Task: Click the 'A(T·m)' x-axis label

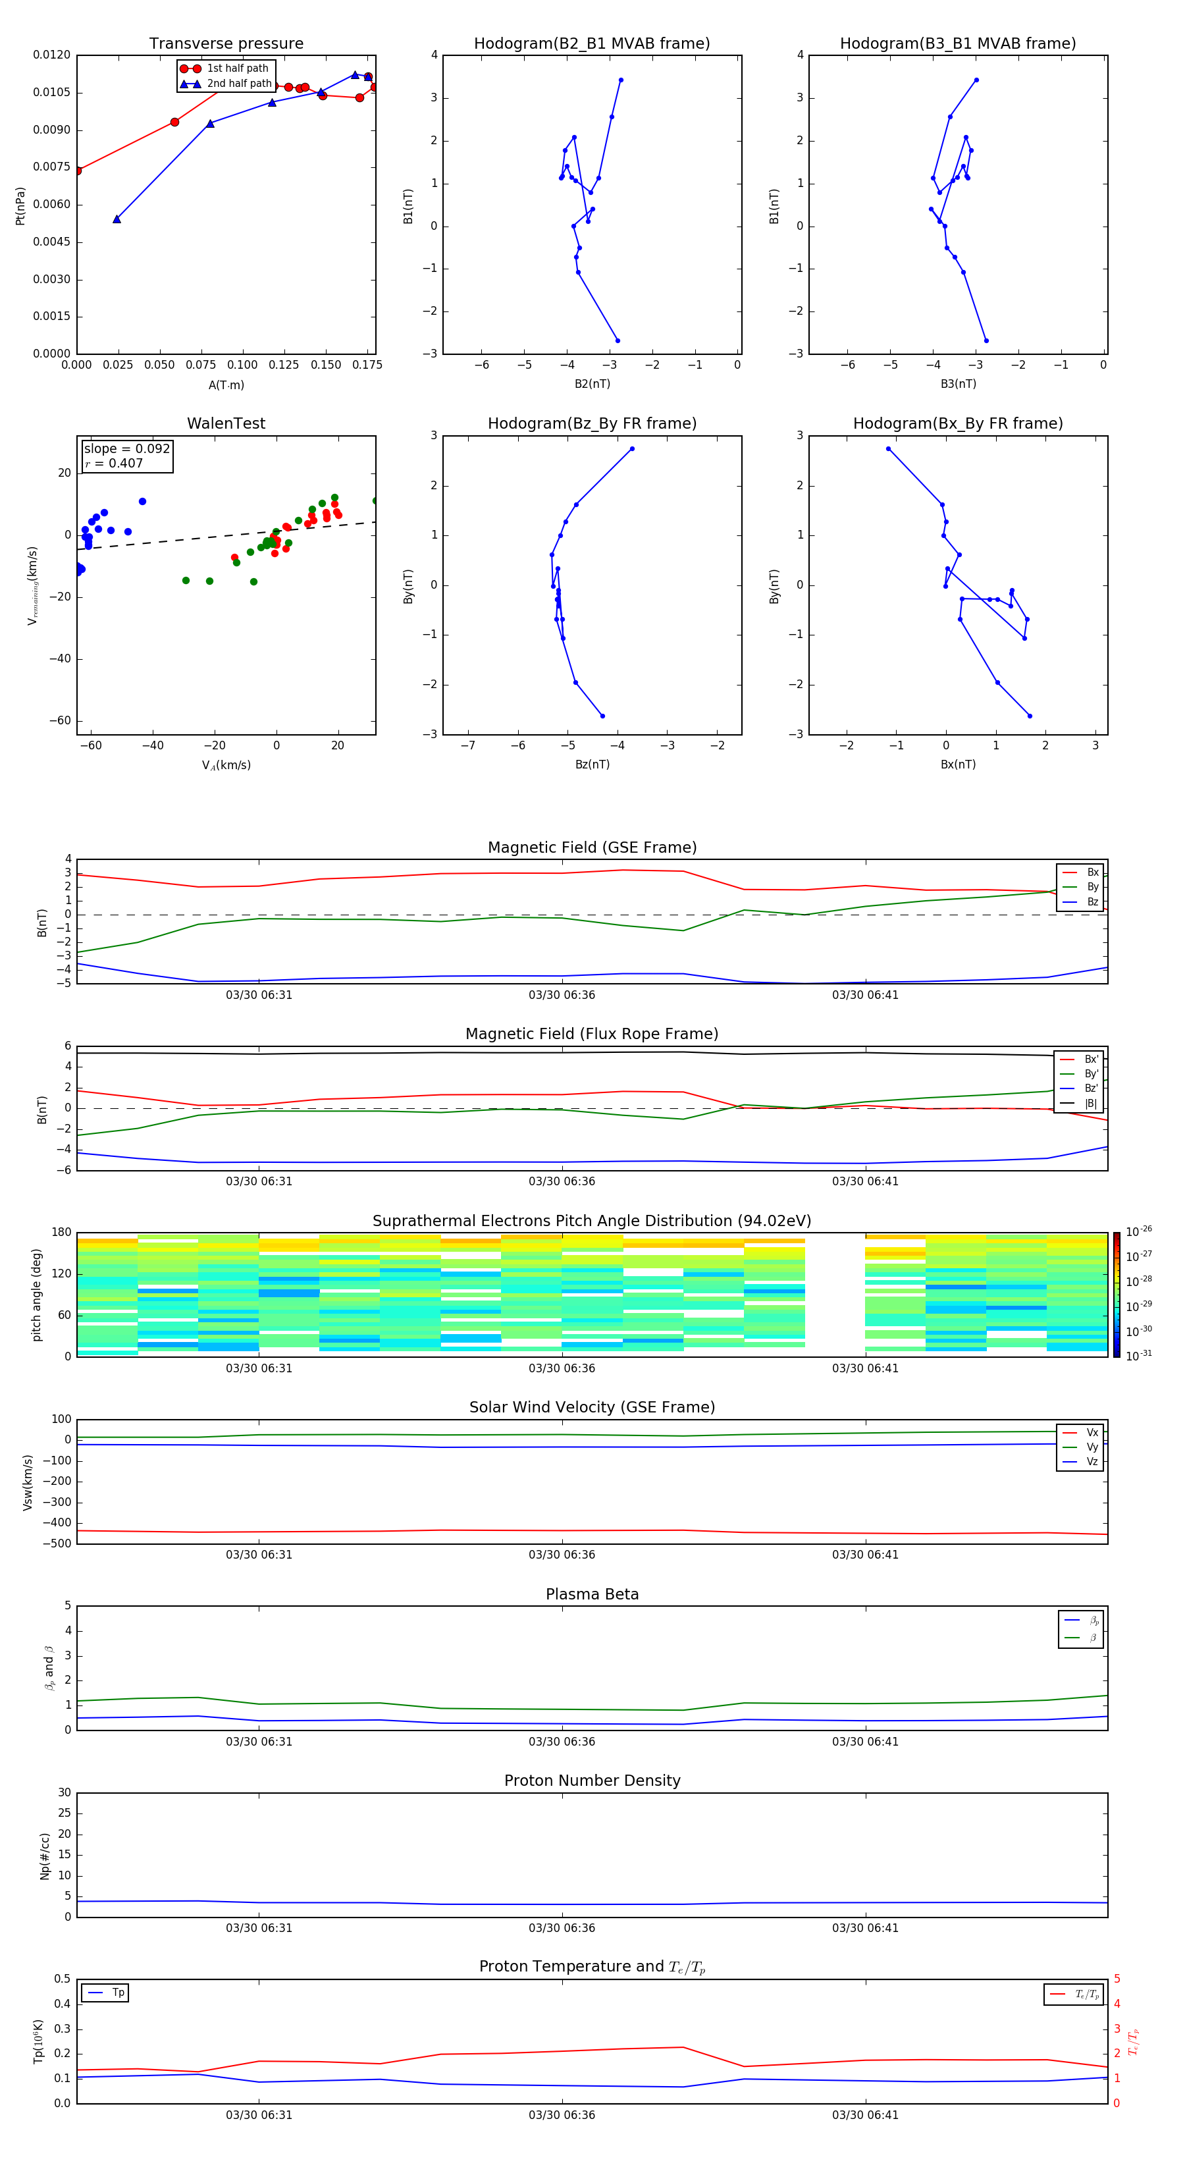Action: [226, 385]
